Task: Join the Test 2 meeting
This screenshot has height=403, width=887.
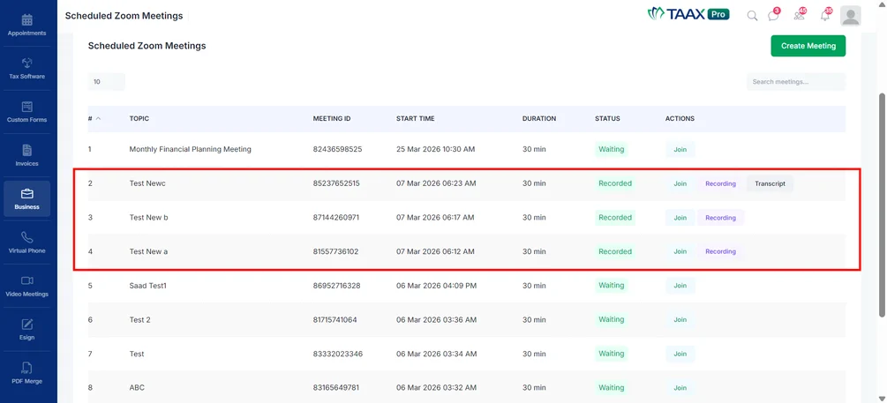Action: coord(680,319)
